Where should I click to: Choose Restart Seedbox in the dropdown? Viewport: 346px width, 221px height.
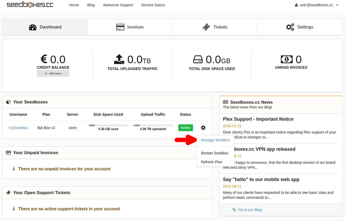point(214,153)
